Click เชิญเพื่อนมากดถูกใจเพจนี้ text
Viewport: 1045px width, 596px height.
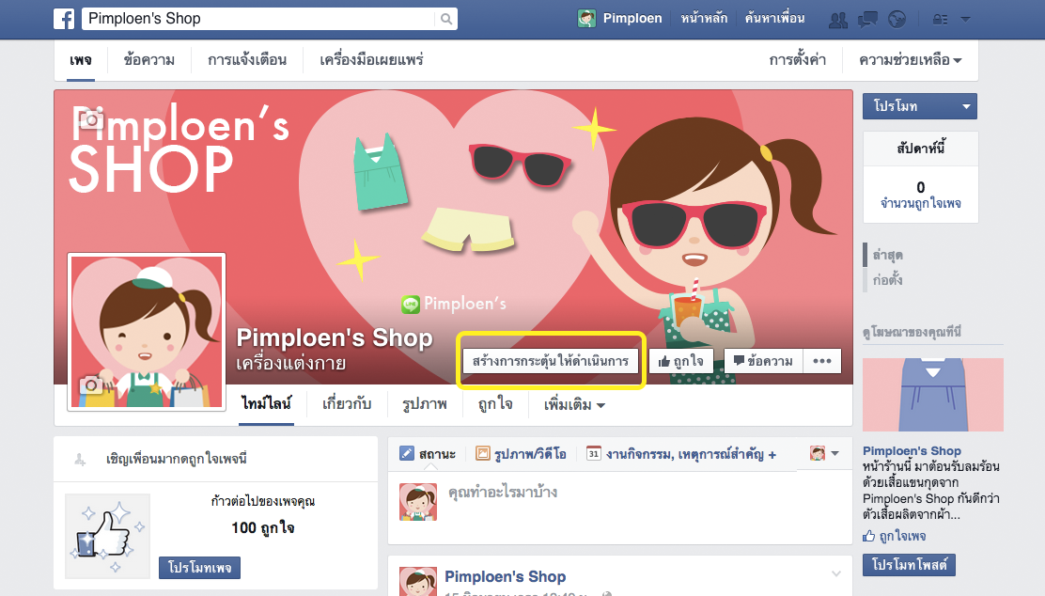pyautogui.click(x=177, y=459)
